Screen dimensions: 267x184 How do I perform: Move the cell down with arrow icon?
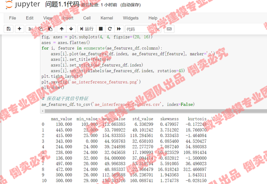pyautogui.click(x=71, y=29)
